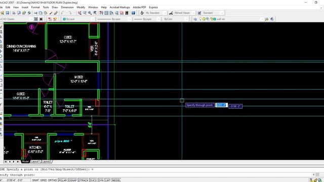Click the command line 'Specify through point:' prompt
324x182 pixels.
pyautogui.click(x=17, y=175)
